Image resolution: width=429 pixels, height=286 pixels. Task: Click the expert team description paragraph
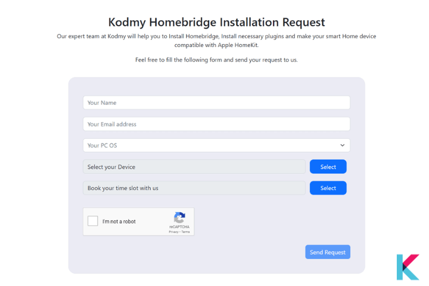pos(216,41)
